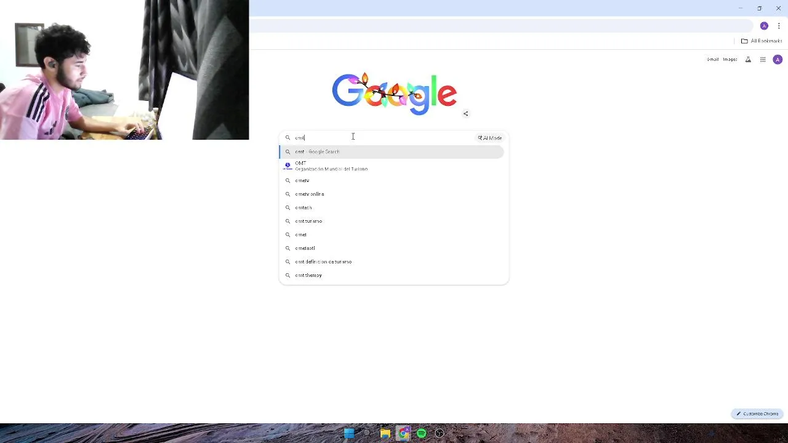
Task: Open Google account avatar on page
Action: (x=778, y=60)
